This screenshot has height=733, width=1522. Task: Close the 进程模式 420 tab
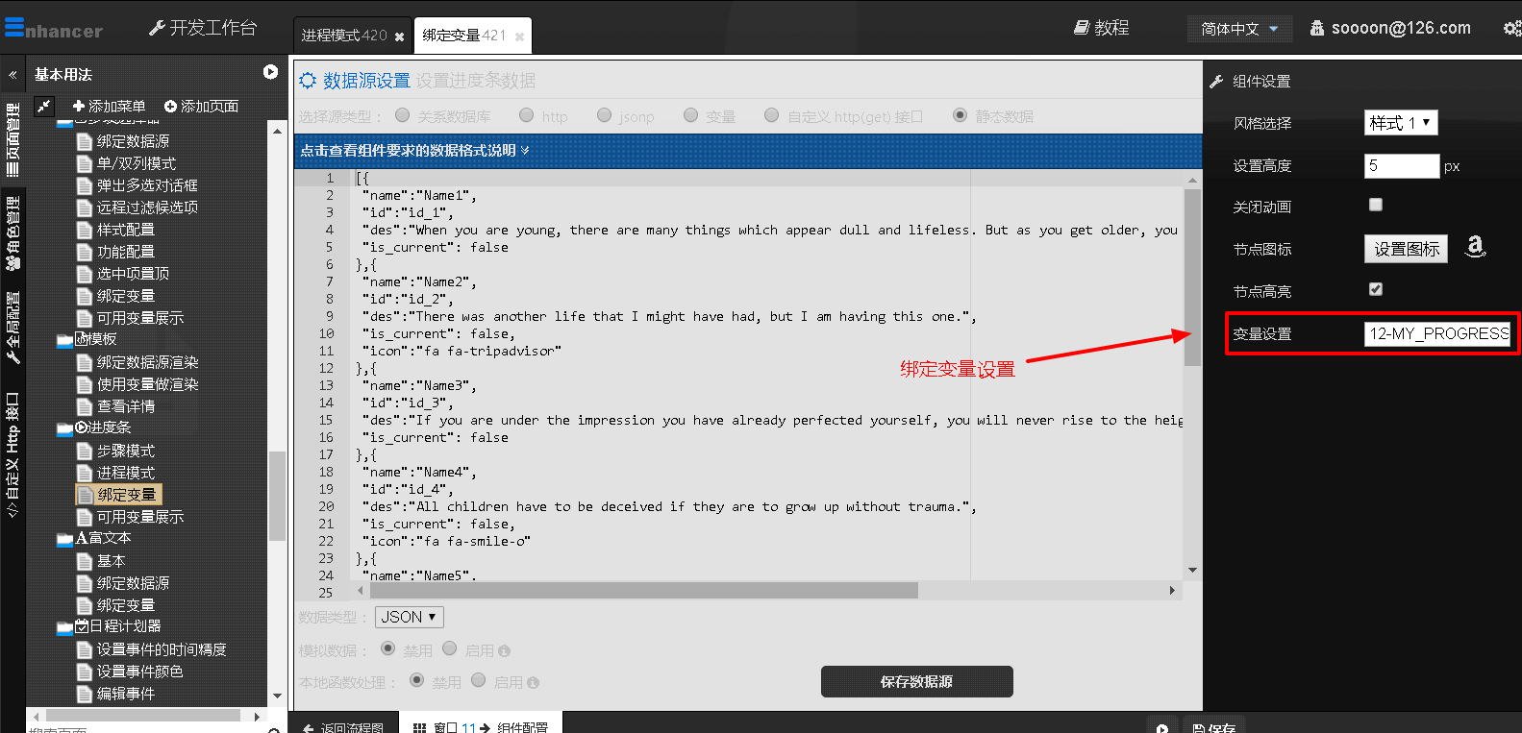tap(399, 37)
